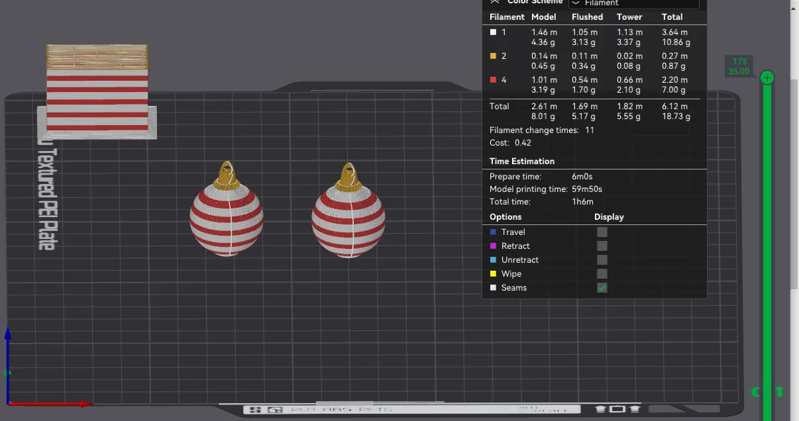Click the red filament 4 color swatch
799x421 pixels.
[493, 80]
